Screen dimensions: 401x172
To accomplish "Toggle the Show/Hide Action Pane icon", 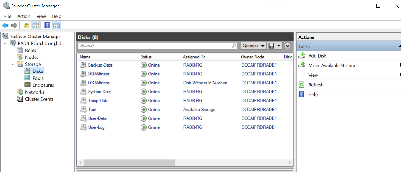I will pyautogui.click(x=56, y=26).
